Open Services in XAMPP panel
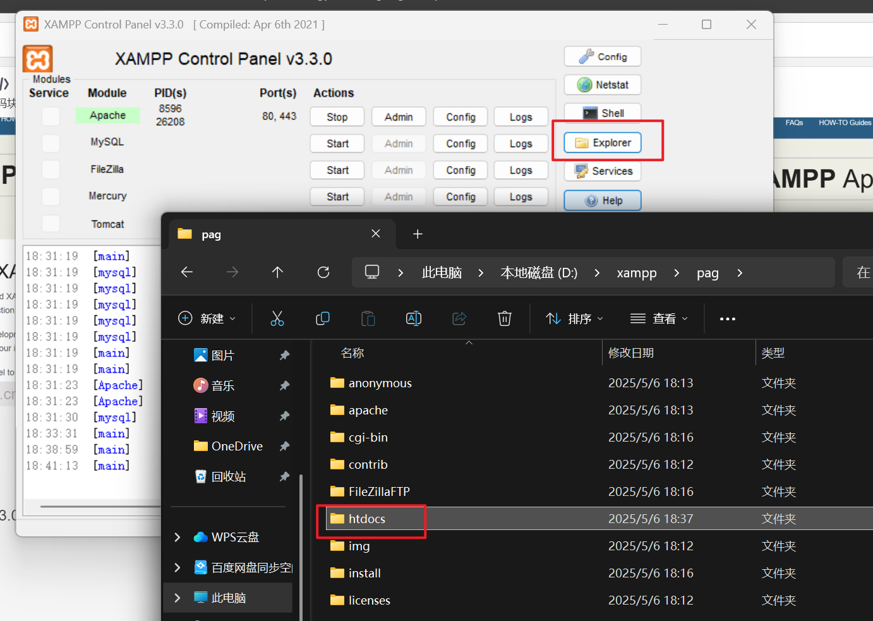 coord(603,171)
